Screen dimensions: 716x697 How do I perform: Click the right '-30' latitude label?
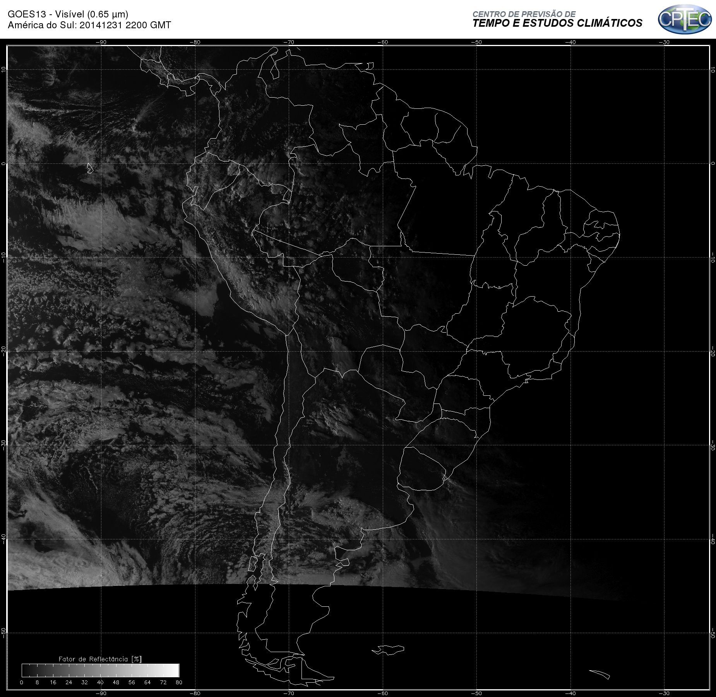coord(713,445)
